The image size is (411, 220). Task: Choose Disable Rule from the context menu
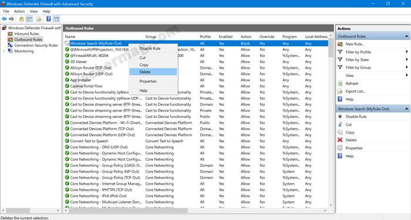tap(153, 49)
